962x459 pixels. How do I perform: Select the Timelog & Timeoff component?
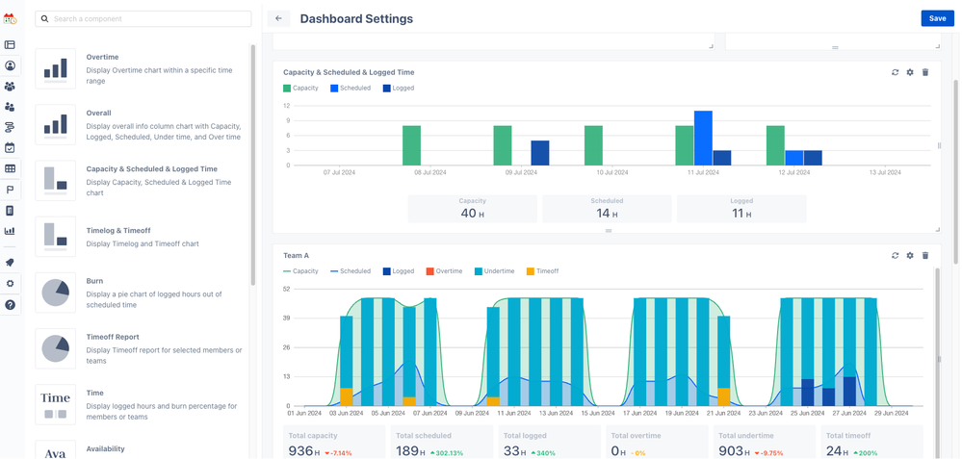[141, 237]
